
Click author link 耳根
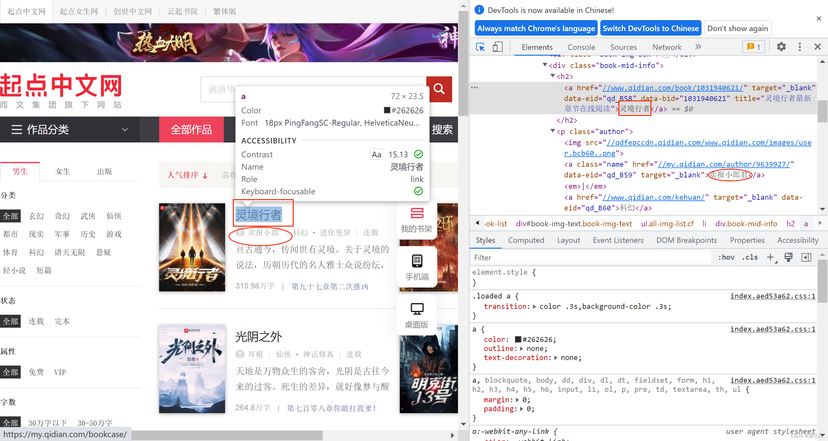[x=256, y=354]
